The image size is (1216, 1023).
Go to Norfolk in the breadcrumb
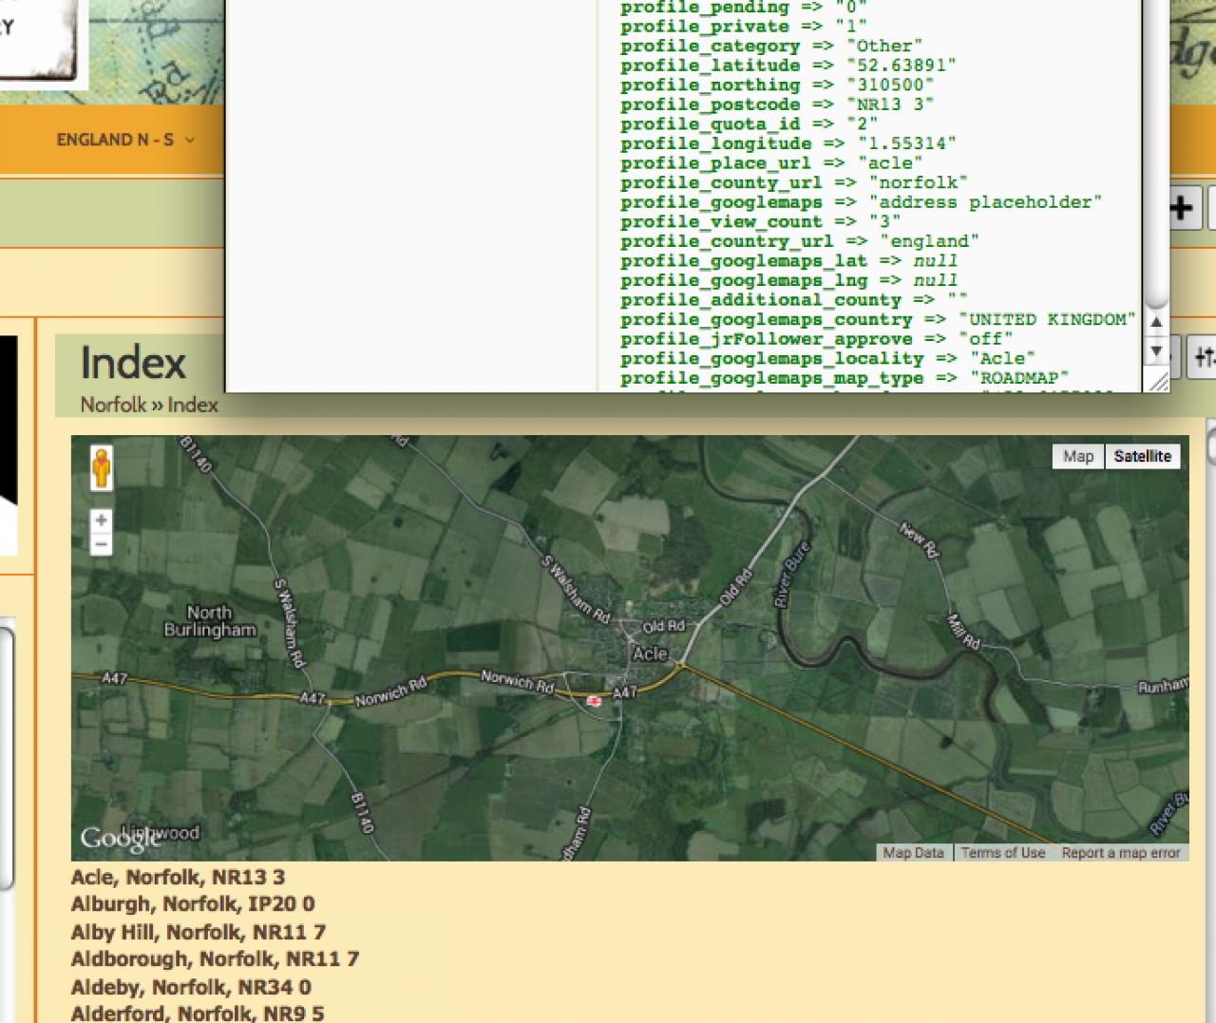(x=113, y=405)
